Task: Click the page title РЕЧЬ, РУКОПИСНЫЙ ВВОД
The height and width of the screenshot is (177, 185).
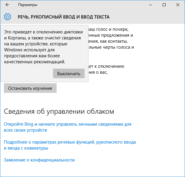Action: coord(63,17)
